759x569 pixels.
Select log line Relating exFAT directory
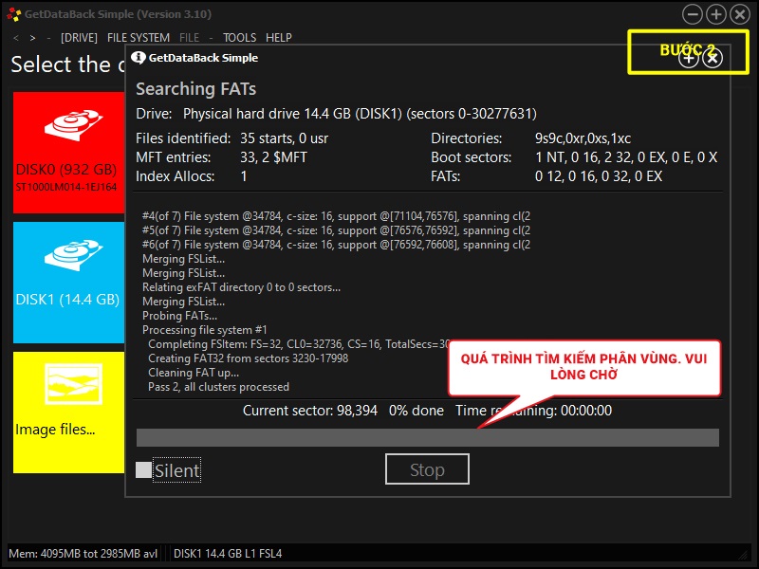click(x=242, y=287)
